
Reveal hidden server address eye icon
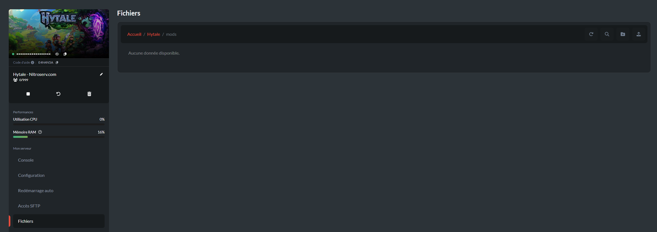(x=57, y=54)
